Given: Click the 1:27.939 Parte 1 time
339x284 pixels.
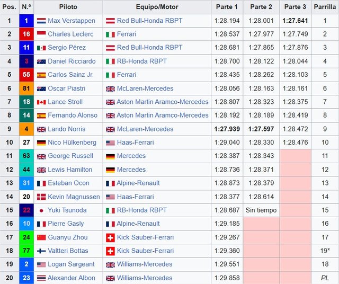Looking at the screenshot, I should [227, 129].
